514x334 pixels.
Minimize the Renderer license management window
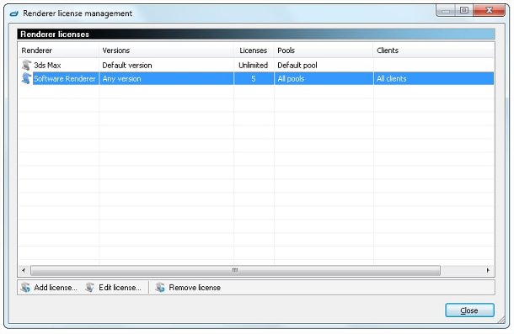[x=446, y=10]
